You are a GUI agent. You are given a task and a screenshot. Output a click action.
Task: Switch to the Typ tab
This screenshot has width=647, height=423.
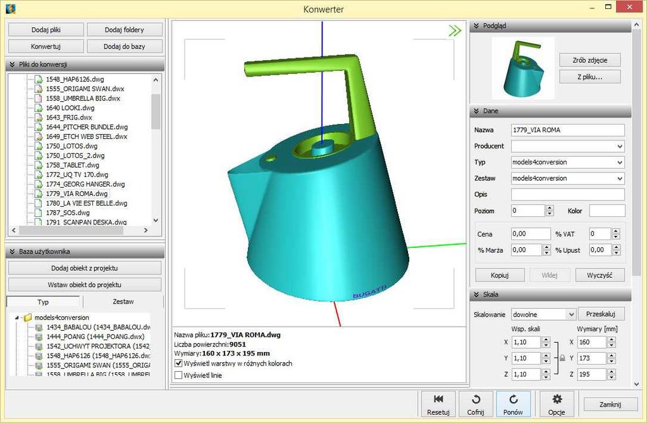[43, 302]
